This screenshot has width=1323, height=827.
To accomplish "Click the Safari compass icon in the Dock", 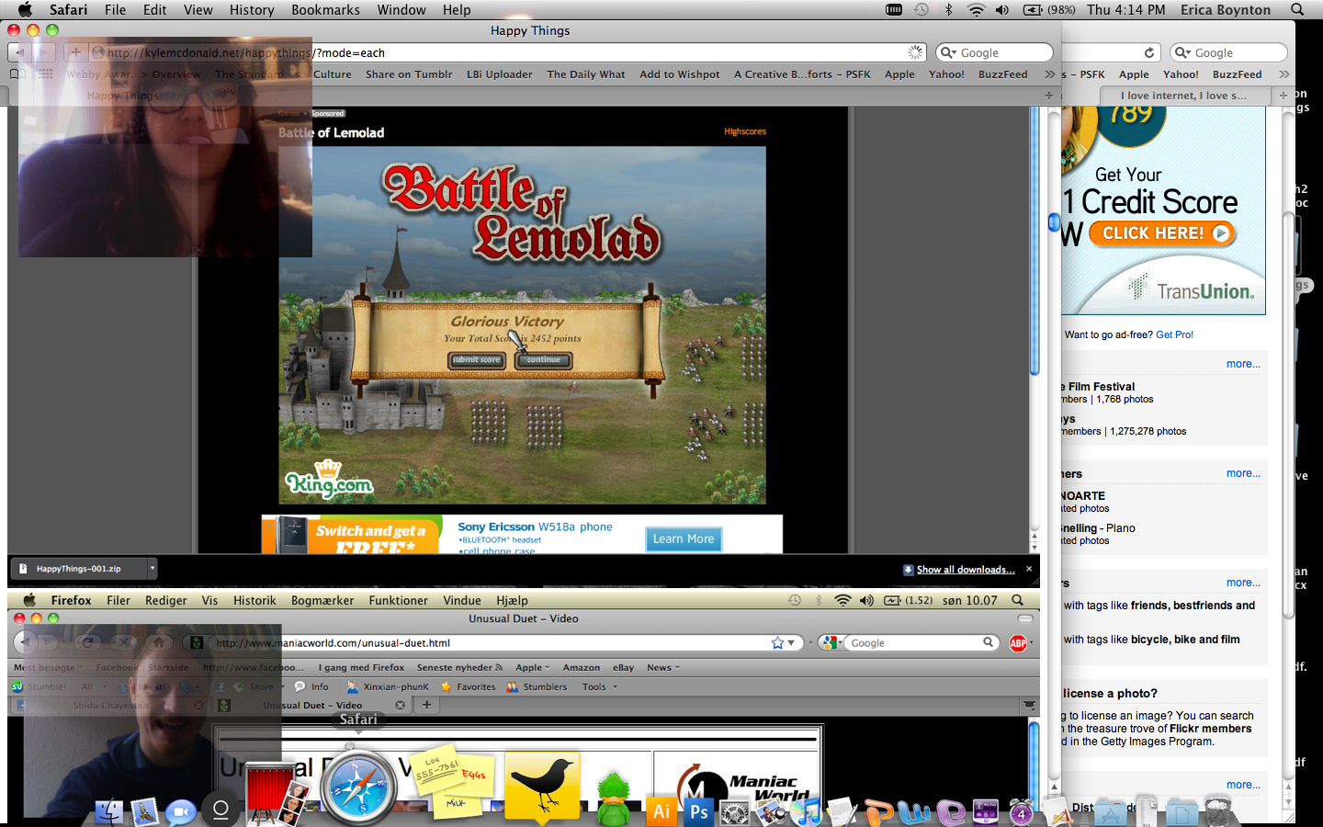I will point(358,787).
